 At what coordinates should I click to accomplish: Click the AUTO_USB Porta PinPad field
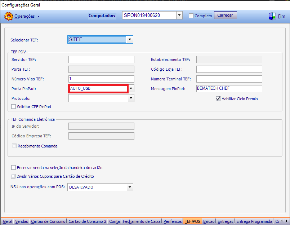click(x=98, y=88)
